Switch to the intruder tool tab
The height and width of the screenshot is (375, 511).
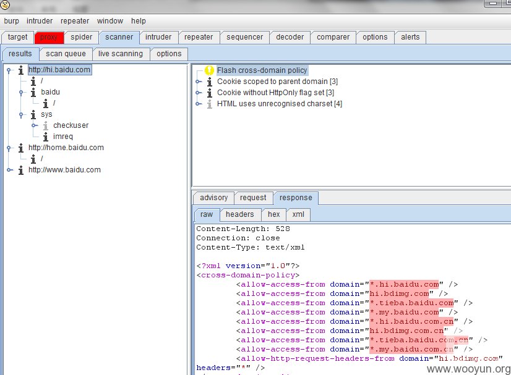(158, 37)
